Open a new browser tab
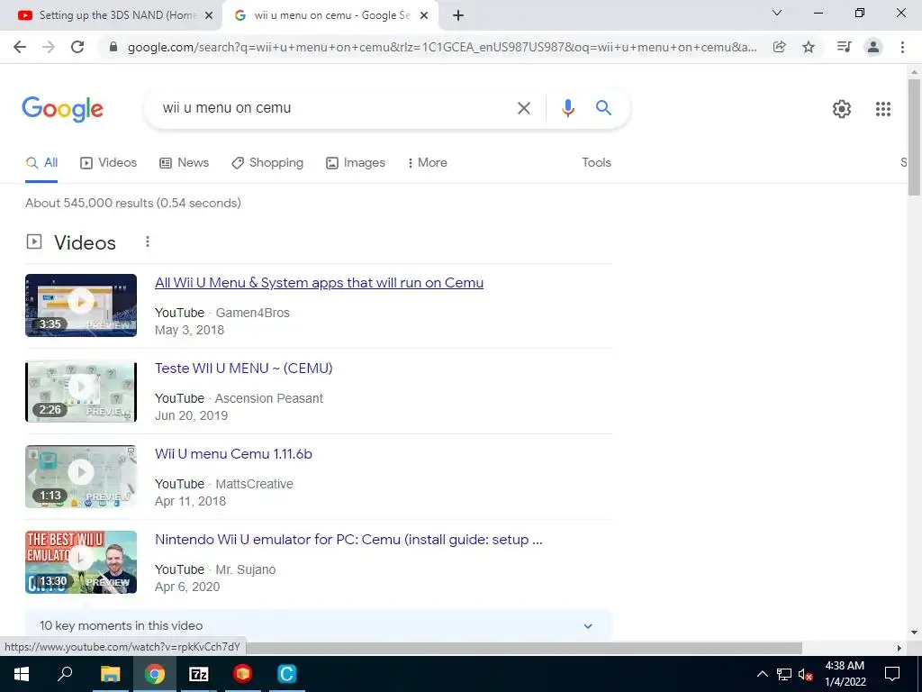 458,15
